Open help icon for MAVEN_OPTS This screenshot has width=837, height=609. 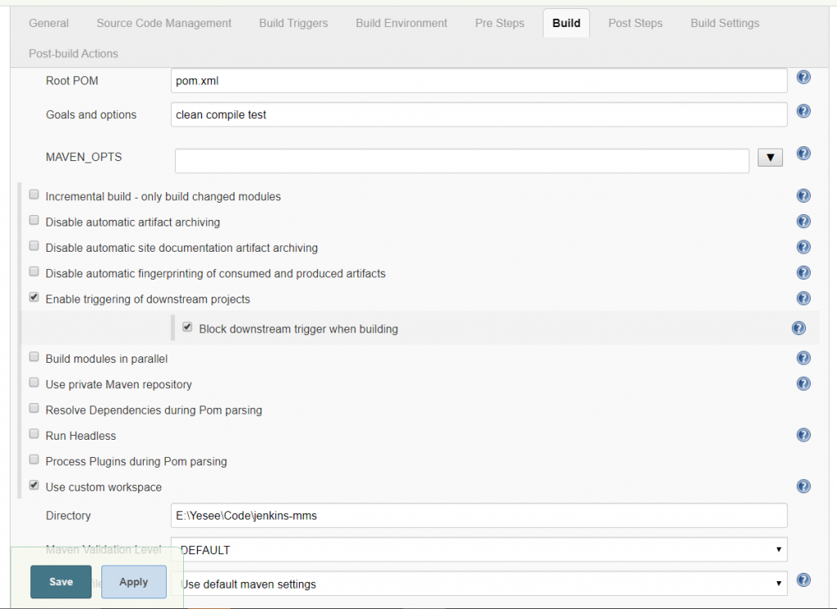(x=803, y=154)
